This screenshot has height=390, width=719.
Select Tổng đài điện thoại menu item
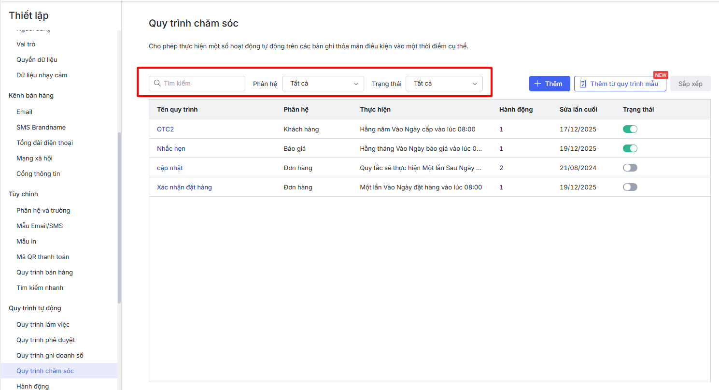(x=44, y=143)
